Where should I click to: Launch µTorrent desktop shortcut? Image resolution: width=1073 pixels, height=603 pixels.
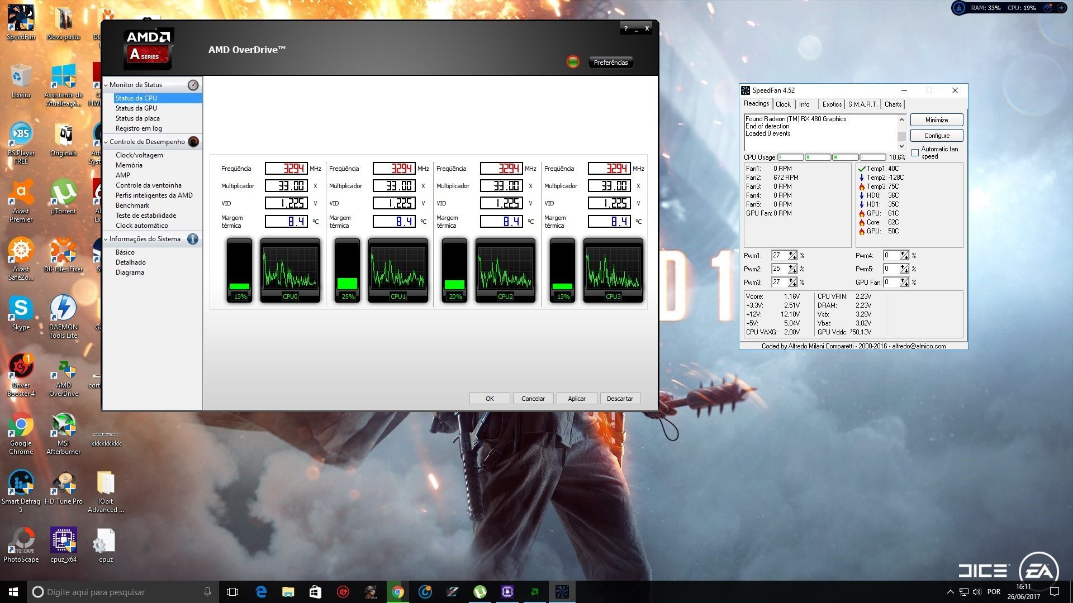63,197
